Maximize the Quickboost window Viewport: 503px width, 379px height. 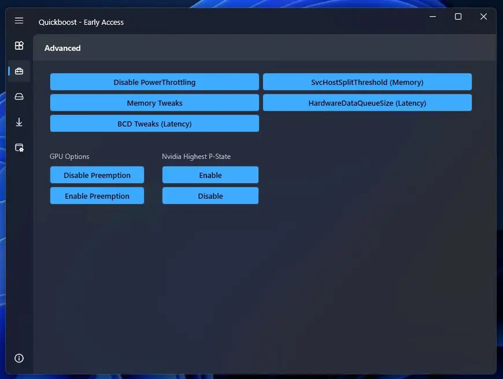click(458, 16)
